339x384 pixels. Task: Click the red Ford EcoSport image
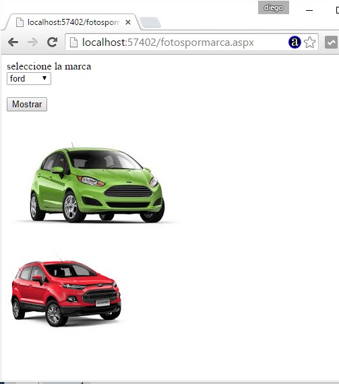(x=67, y=291)
